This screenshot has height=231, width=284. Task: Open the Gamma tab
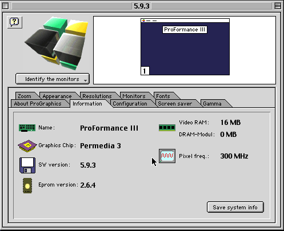click(x=213, y=104)
